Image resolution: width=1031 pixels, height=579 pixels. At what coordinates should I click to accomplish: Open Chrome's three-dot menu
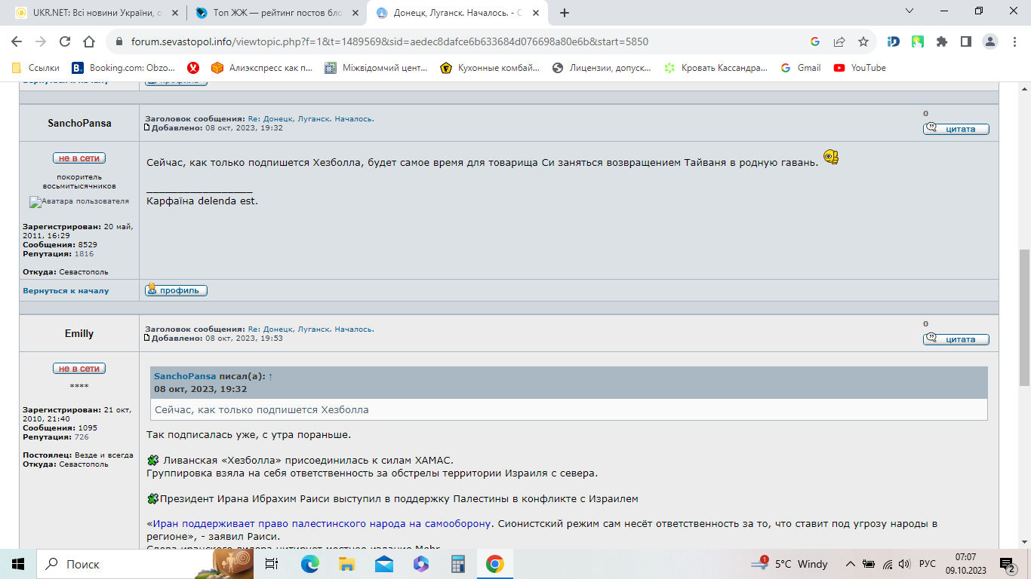point(1014,41)
